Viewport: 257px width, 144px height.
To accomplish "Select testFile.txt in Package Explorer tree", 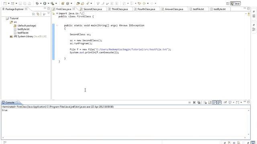I will pos(23,33).
